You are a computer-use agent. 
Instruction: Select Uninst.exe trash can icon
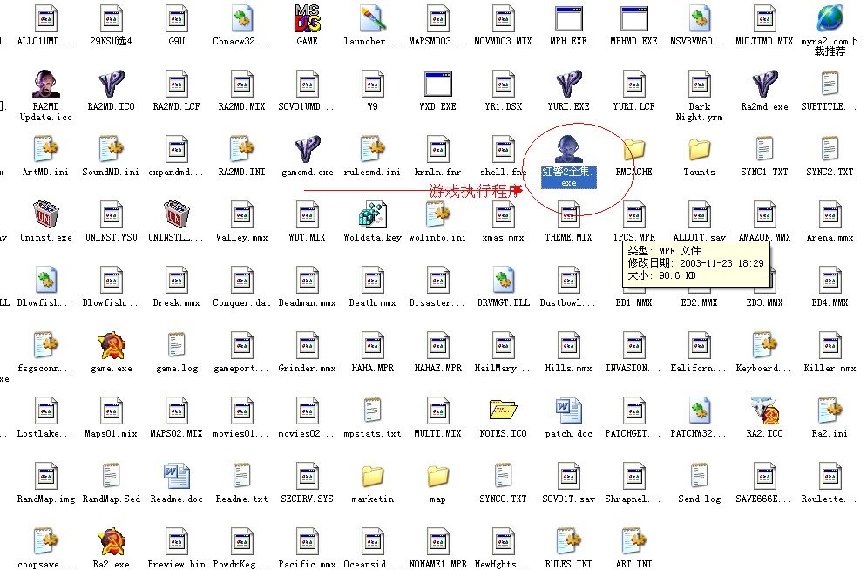(46, 214)
